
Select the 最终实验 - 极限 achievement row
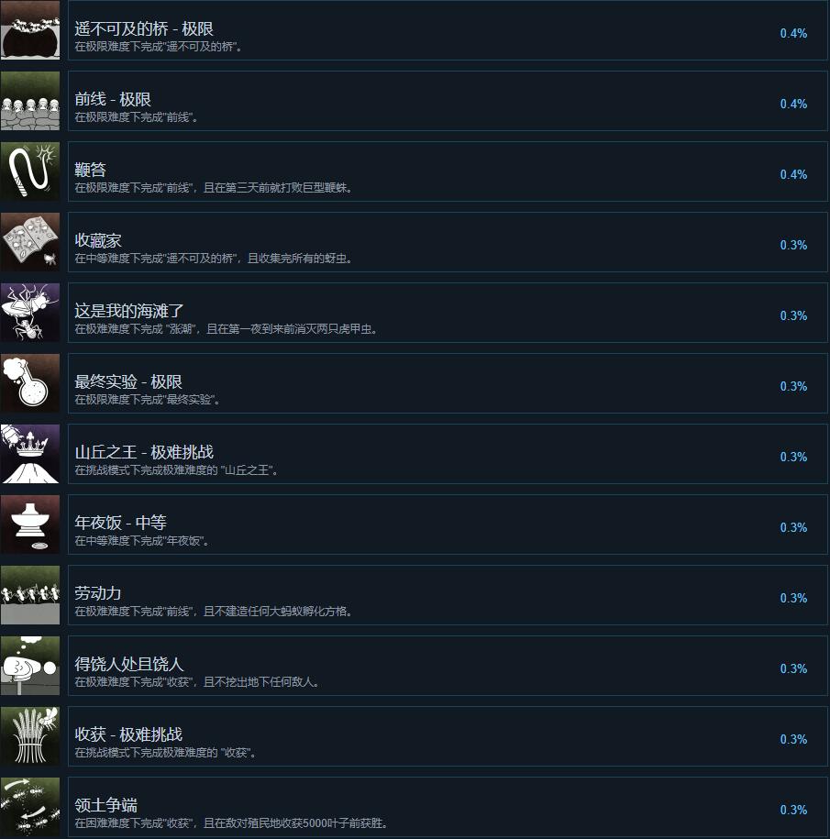(448, 383)
